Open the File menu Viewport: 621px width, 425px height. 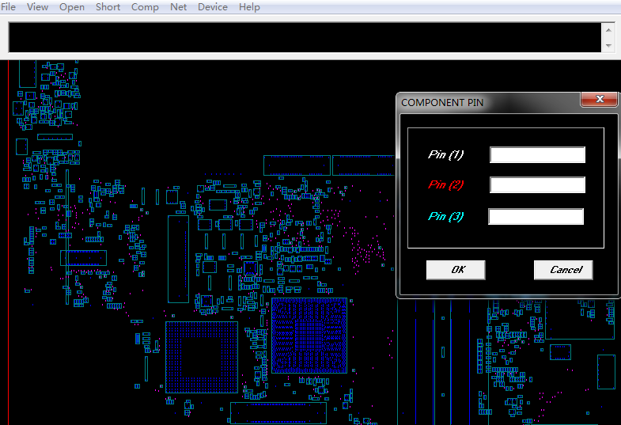[8, 7]
